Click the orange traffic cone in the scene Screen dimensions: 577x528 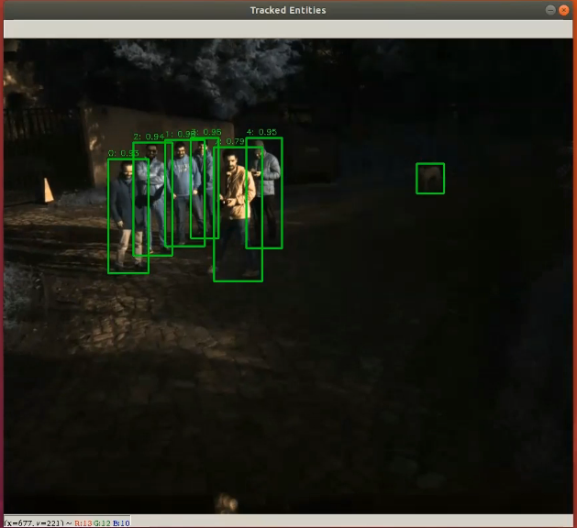coord(47,191)
